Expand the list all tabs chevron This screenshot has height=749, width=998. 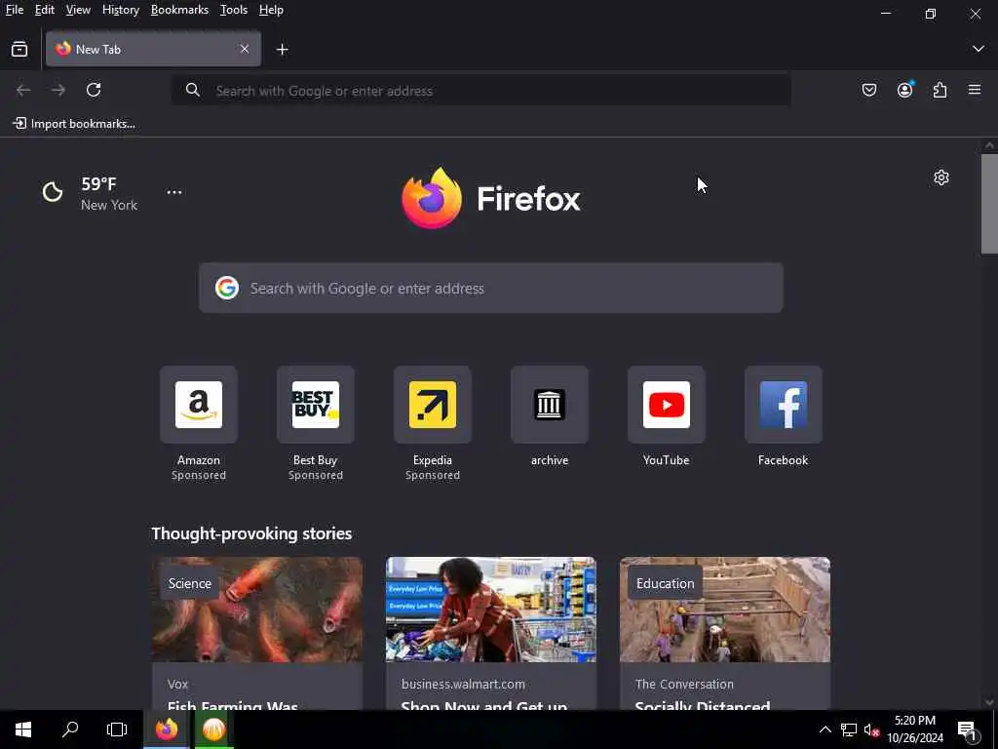click(979, 49)
